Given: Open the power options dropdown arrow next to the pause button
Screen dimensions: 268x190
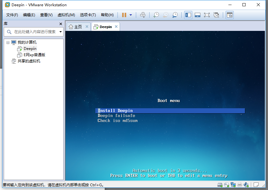Looking at the screenshot, I should (131, 15).
